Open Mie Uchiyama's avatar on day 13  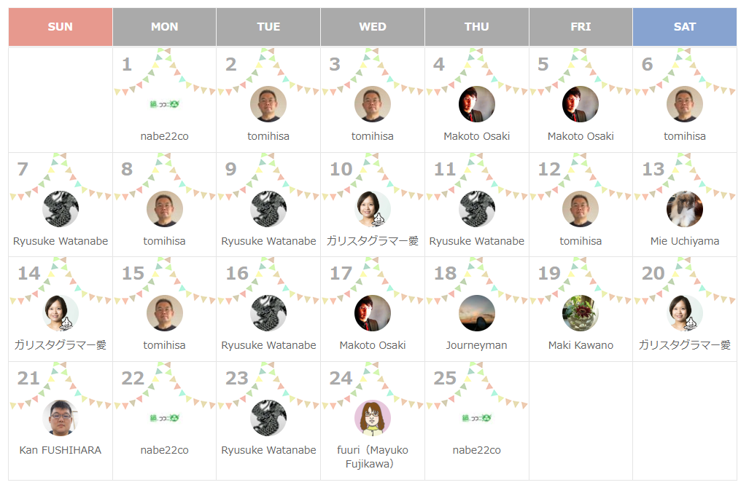(685, 209)
